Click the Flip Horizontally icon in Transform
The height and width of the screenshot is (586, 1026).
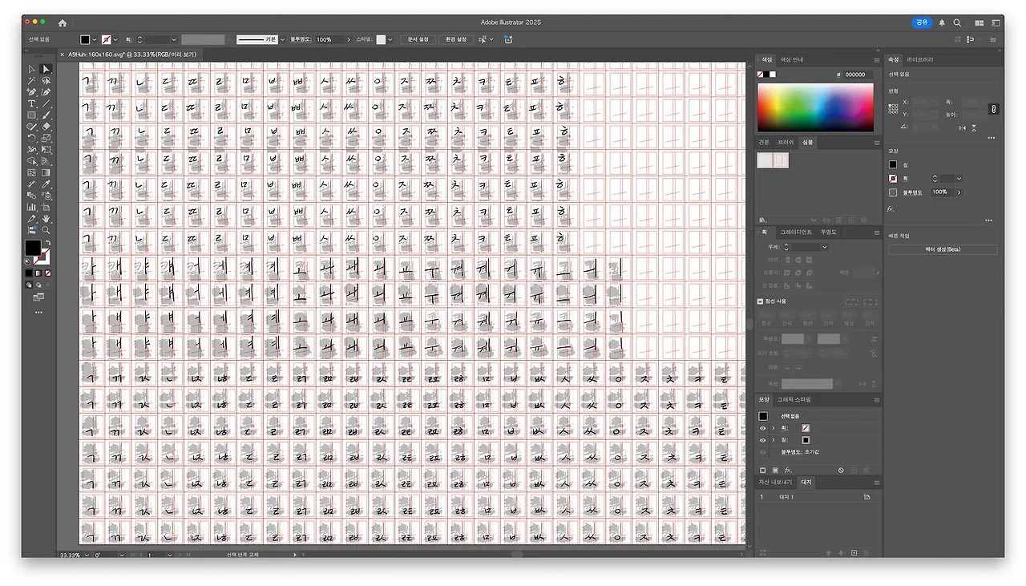[x=962, y=128]
